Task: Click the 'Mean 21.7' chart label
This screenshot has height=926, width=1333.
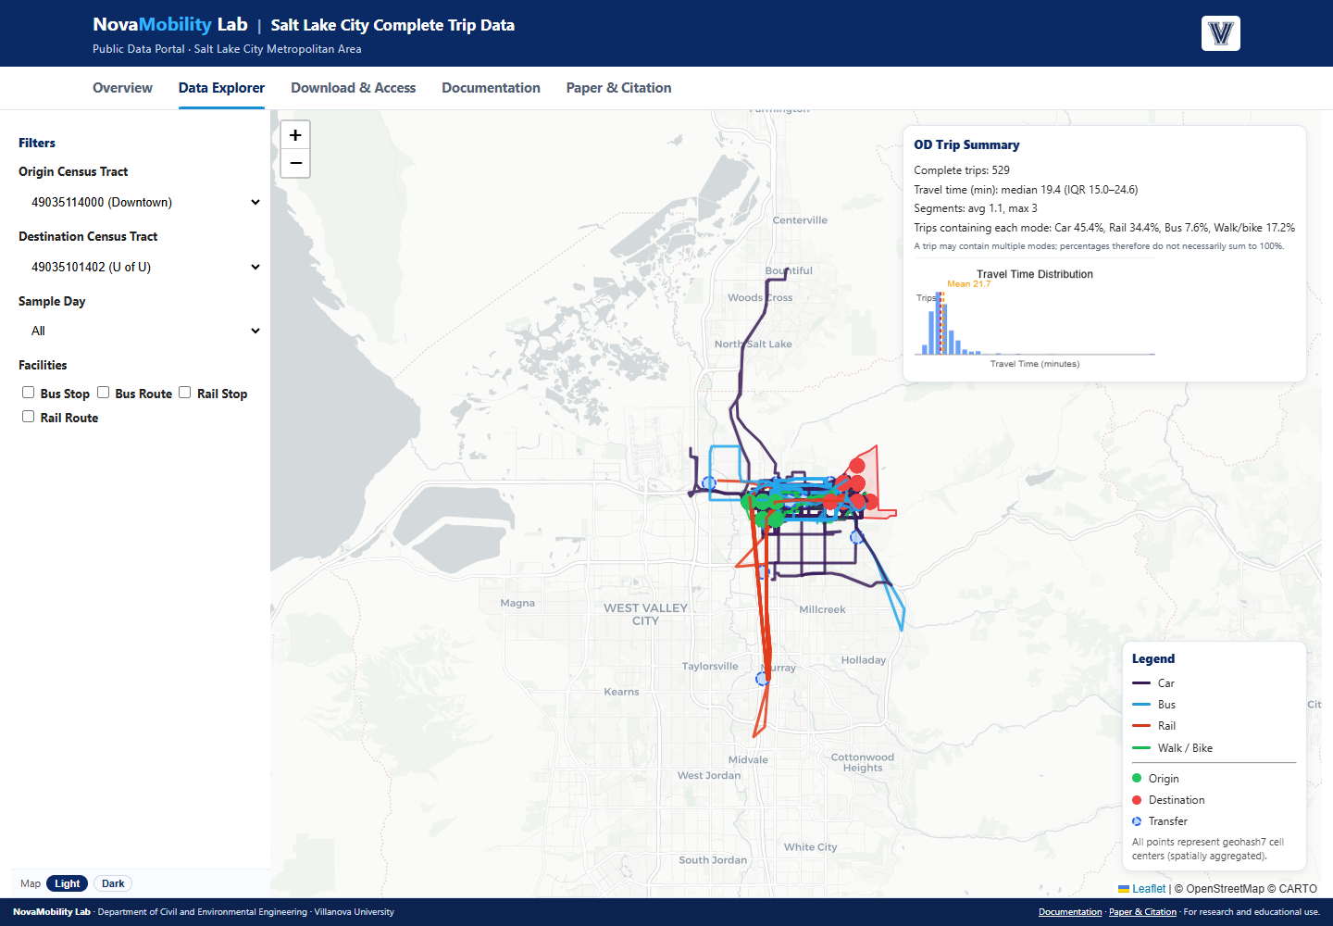Action: (x=968, y=284)
